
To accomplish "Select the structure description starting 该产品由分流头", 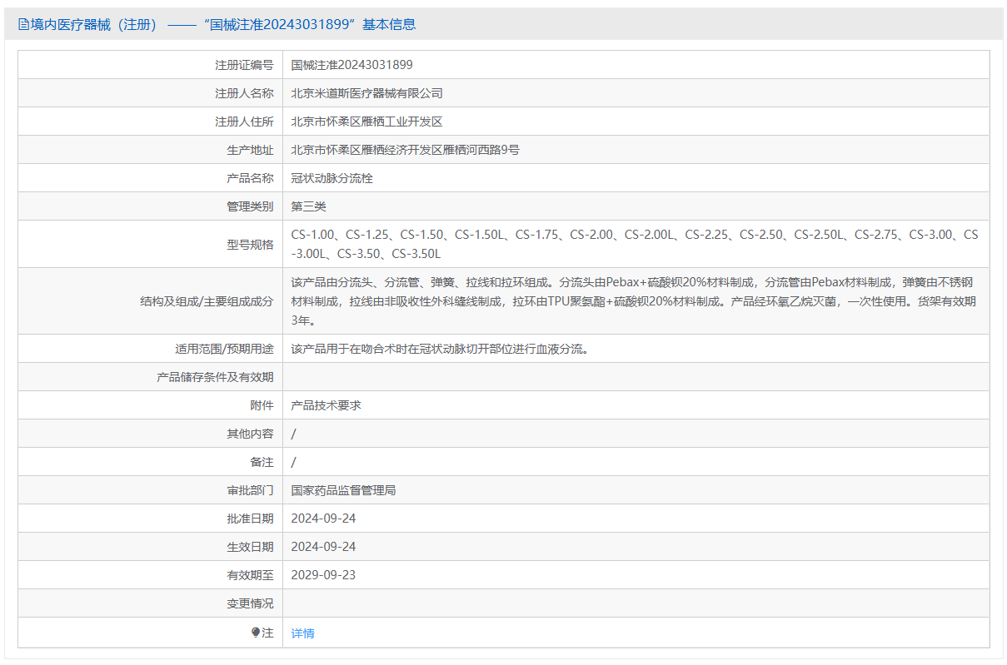I will coord(634,301).
